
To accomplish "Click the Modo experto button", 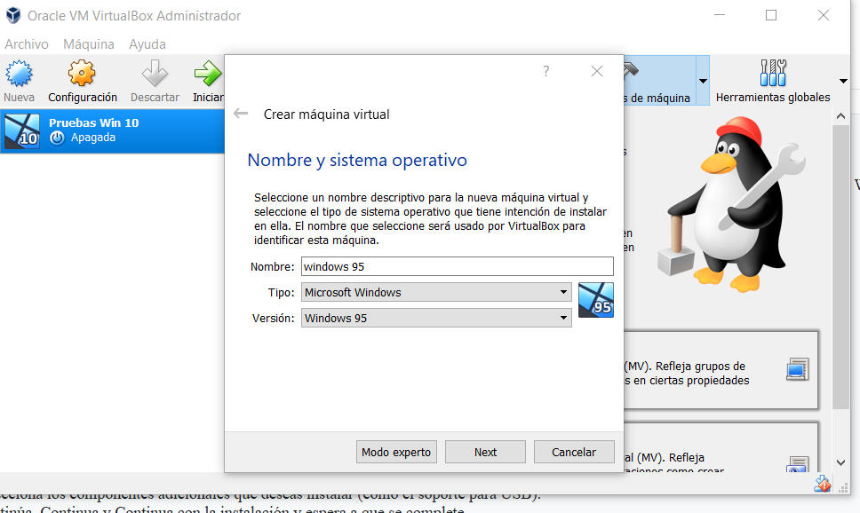I will pos(396,452).
